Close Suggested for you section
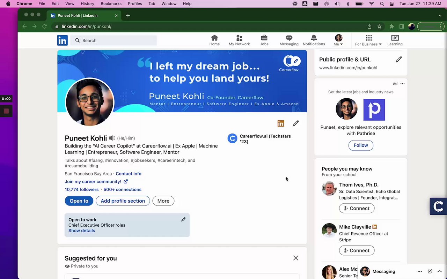 [296, 258]
